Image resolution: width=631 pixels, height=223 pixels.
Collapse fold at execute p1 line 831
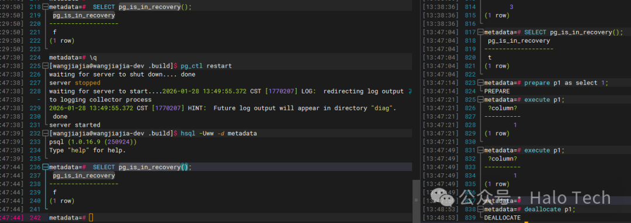(x=481, y=150)
